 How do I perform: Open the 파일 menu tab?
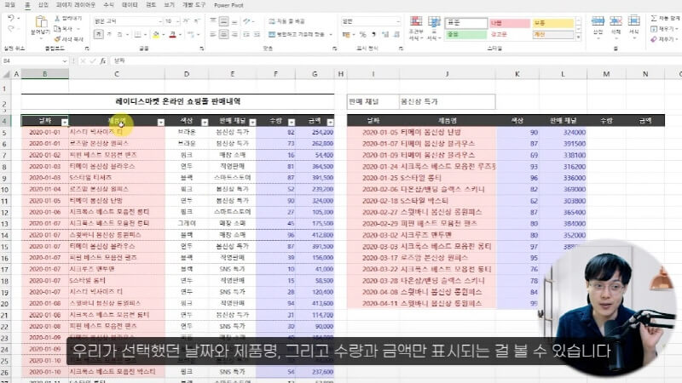(x=9, y=5)
